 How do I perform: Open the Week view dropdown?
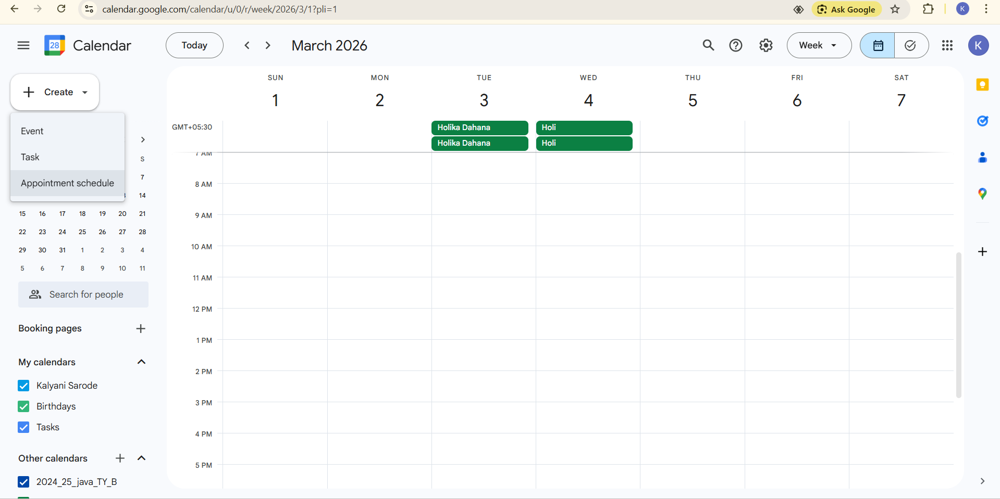(x=819, y=45)
